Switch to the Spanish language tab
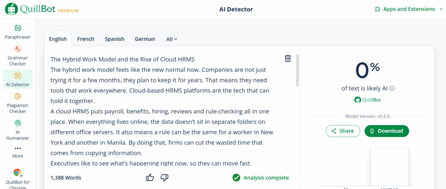The height and width of the screenshot is (189, 446). (x=115, y=39)
